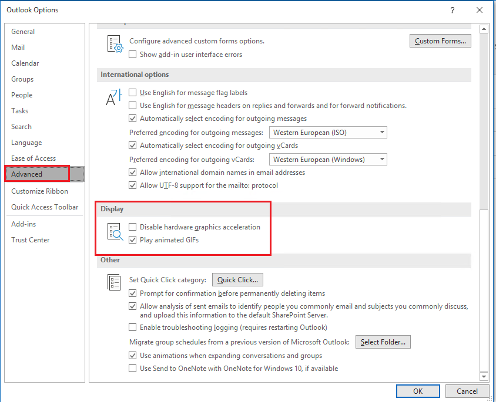Check Use English for message flag labels

(133, 93)
